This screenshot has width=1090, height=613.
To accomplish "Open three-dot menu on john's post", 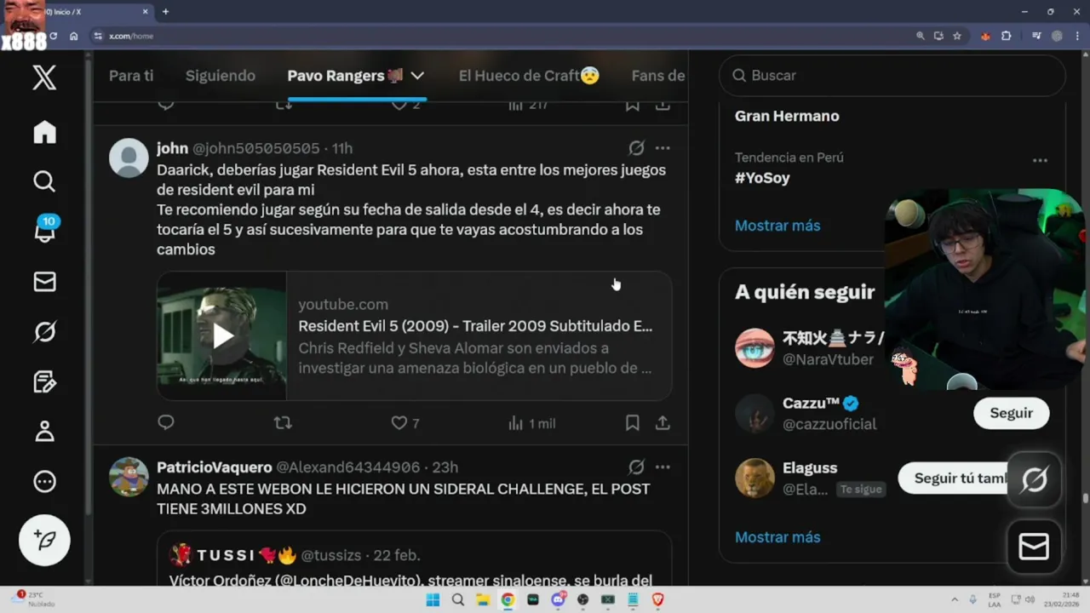I will (663, 148).
